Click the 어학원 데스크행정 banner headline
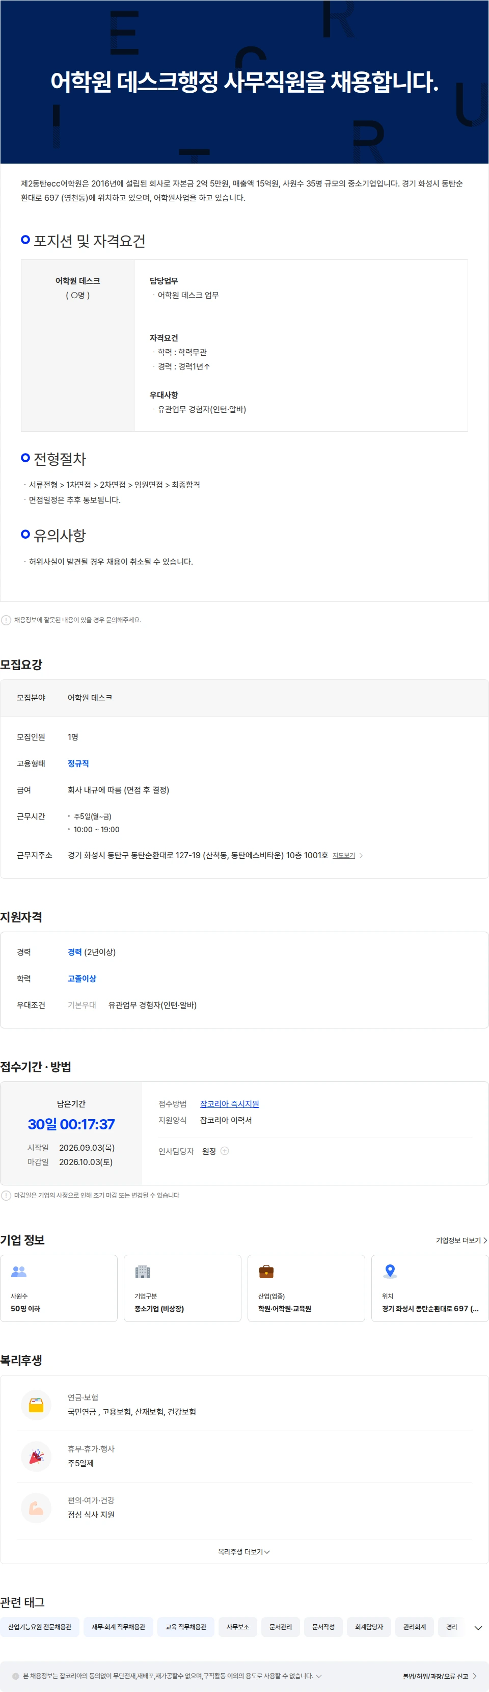 pyautogui.click(x=244, y=82)
